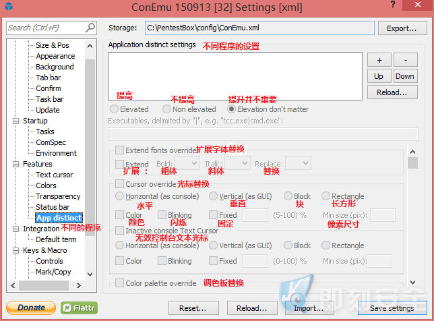Collapse the Startup tree node

[15, 121]
